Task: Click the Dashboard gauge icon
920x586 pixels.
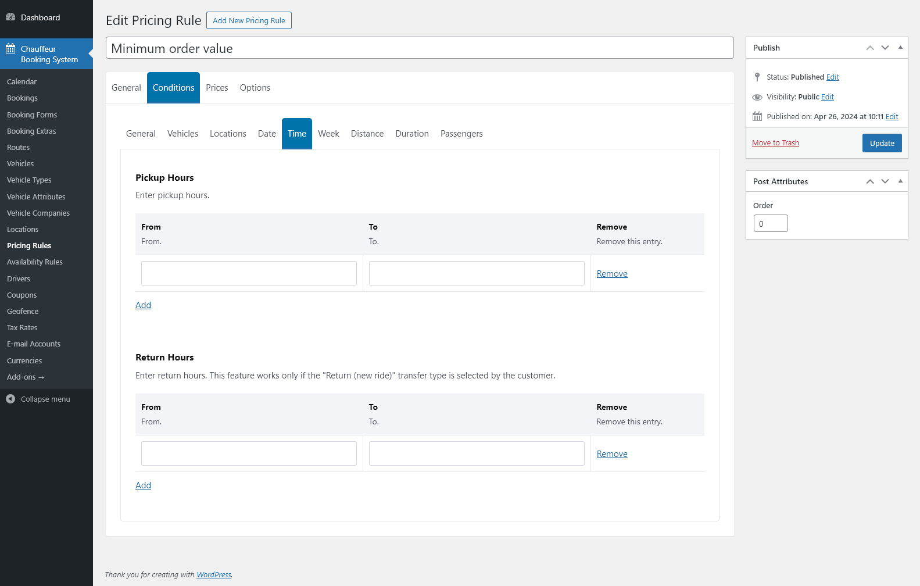Action: tap(10, 17)
